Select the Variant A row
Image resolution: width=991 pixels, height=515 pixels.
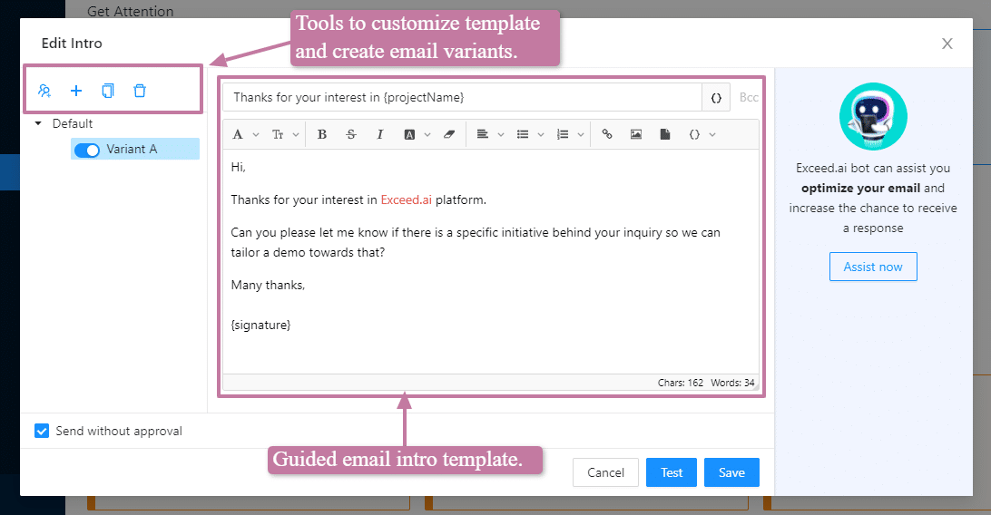[x=135, y=149]
